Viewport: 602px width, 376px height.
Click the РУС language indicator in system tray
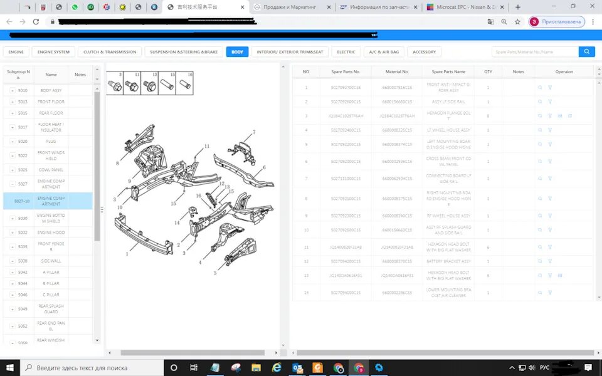(544, 368)
